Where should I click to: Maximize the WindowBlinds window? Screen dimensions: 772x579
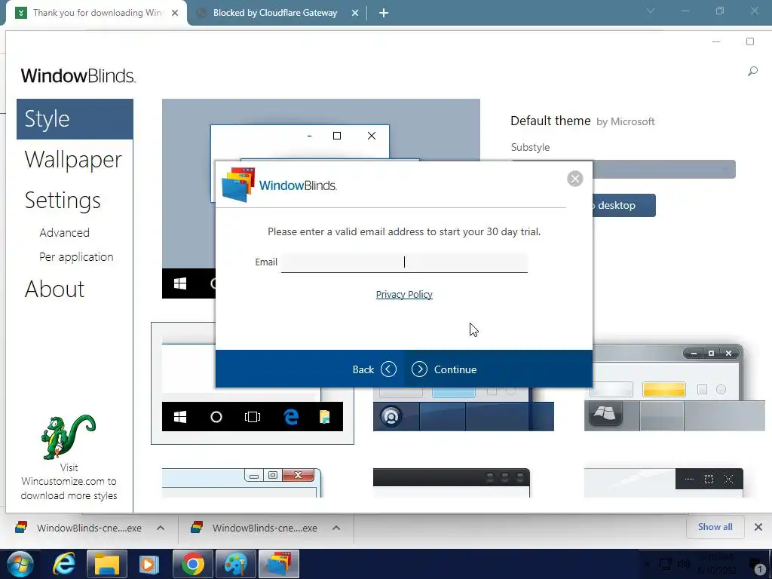pyautogui.click(x=750, y=42)
